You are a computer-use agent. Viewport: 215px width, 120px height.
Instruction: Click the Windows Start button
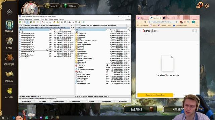click(x=2, y=118)
